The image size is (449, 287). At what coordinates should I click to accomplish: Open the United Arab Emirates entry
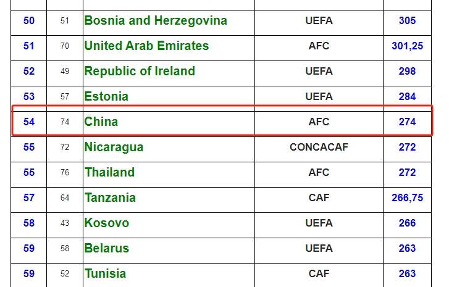[x=146, y=46]
